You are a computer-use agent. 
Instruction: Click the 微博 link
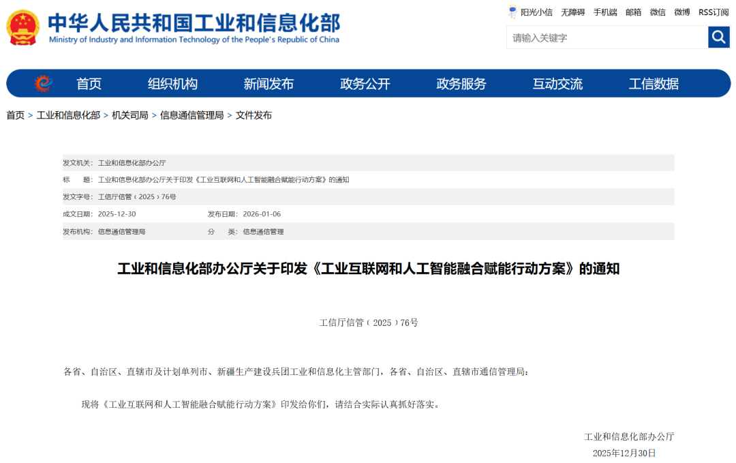pos(682,12)
